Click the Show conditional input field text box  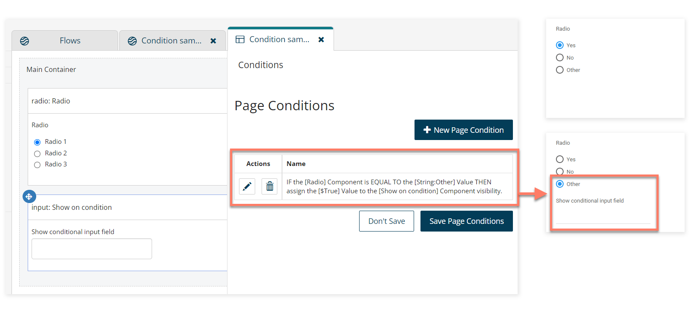(x=92, y=249)
